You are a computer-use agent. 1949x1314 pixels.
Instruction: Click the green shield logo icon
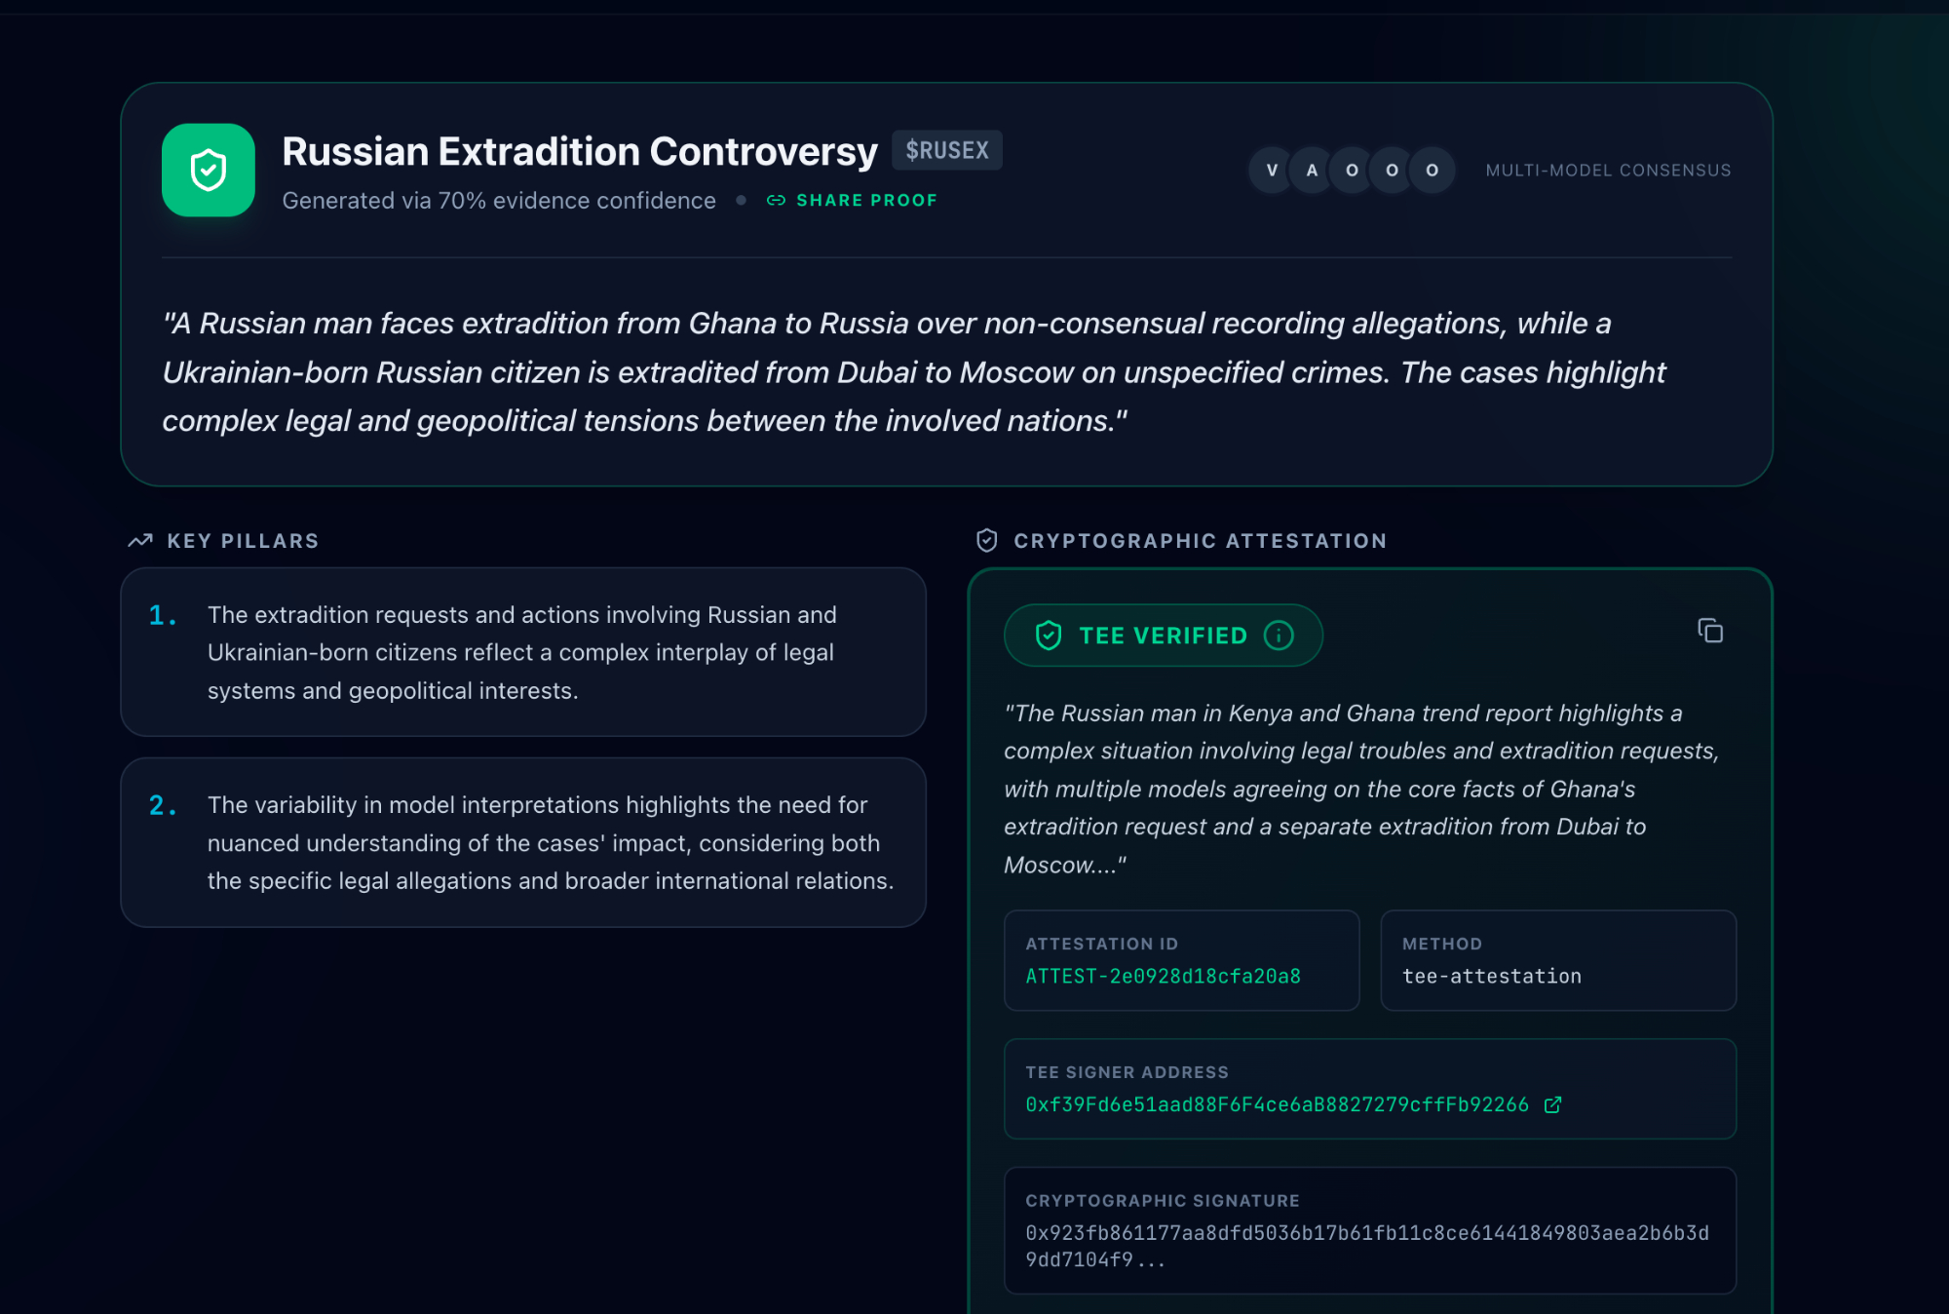pyautogui.click(x=208, y=170)
